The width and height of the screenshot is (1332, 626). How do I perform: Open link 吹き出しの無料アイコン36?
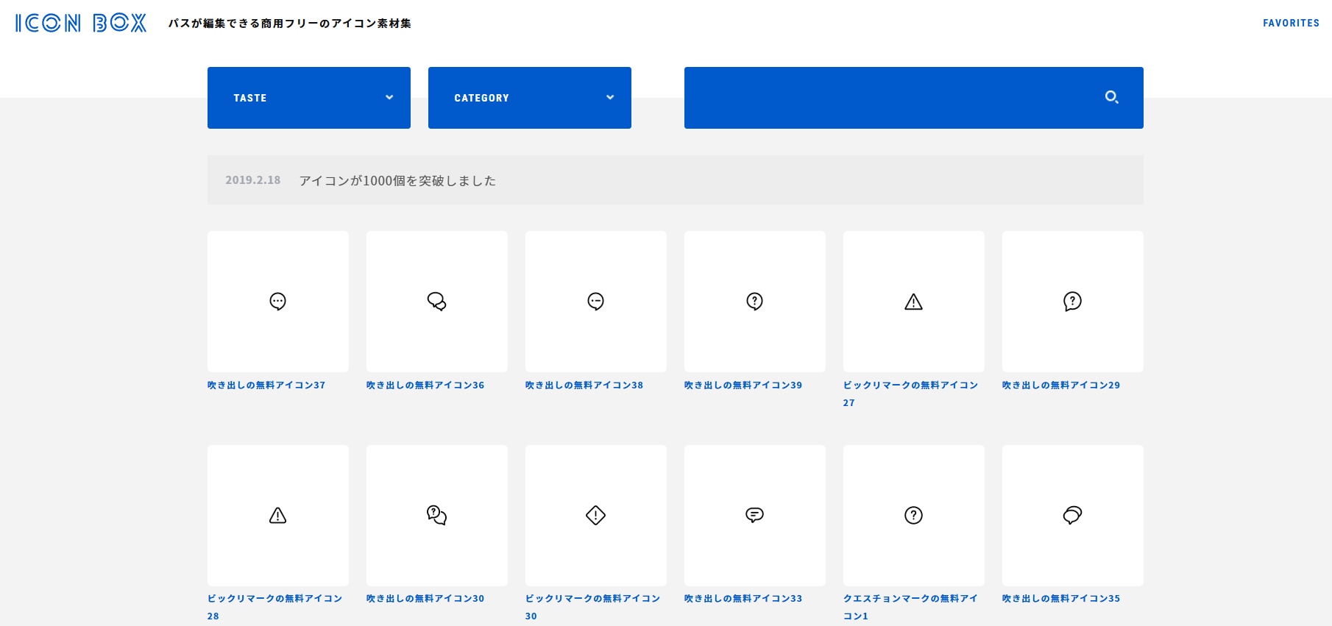point(425,385)
